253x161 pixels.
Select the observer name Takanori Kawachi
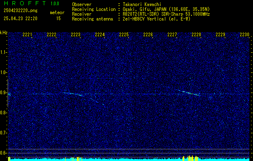coord(142,4)
